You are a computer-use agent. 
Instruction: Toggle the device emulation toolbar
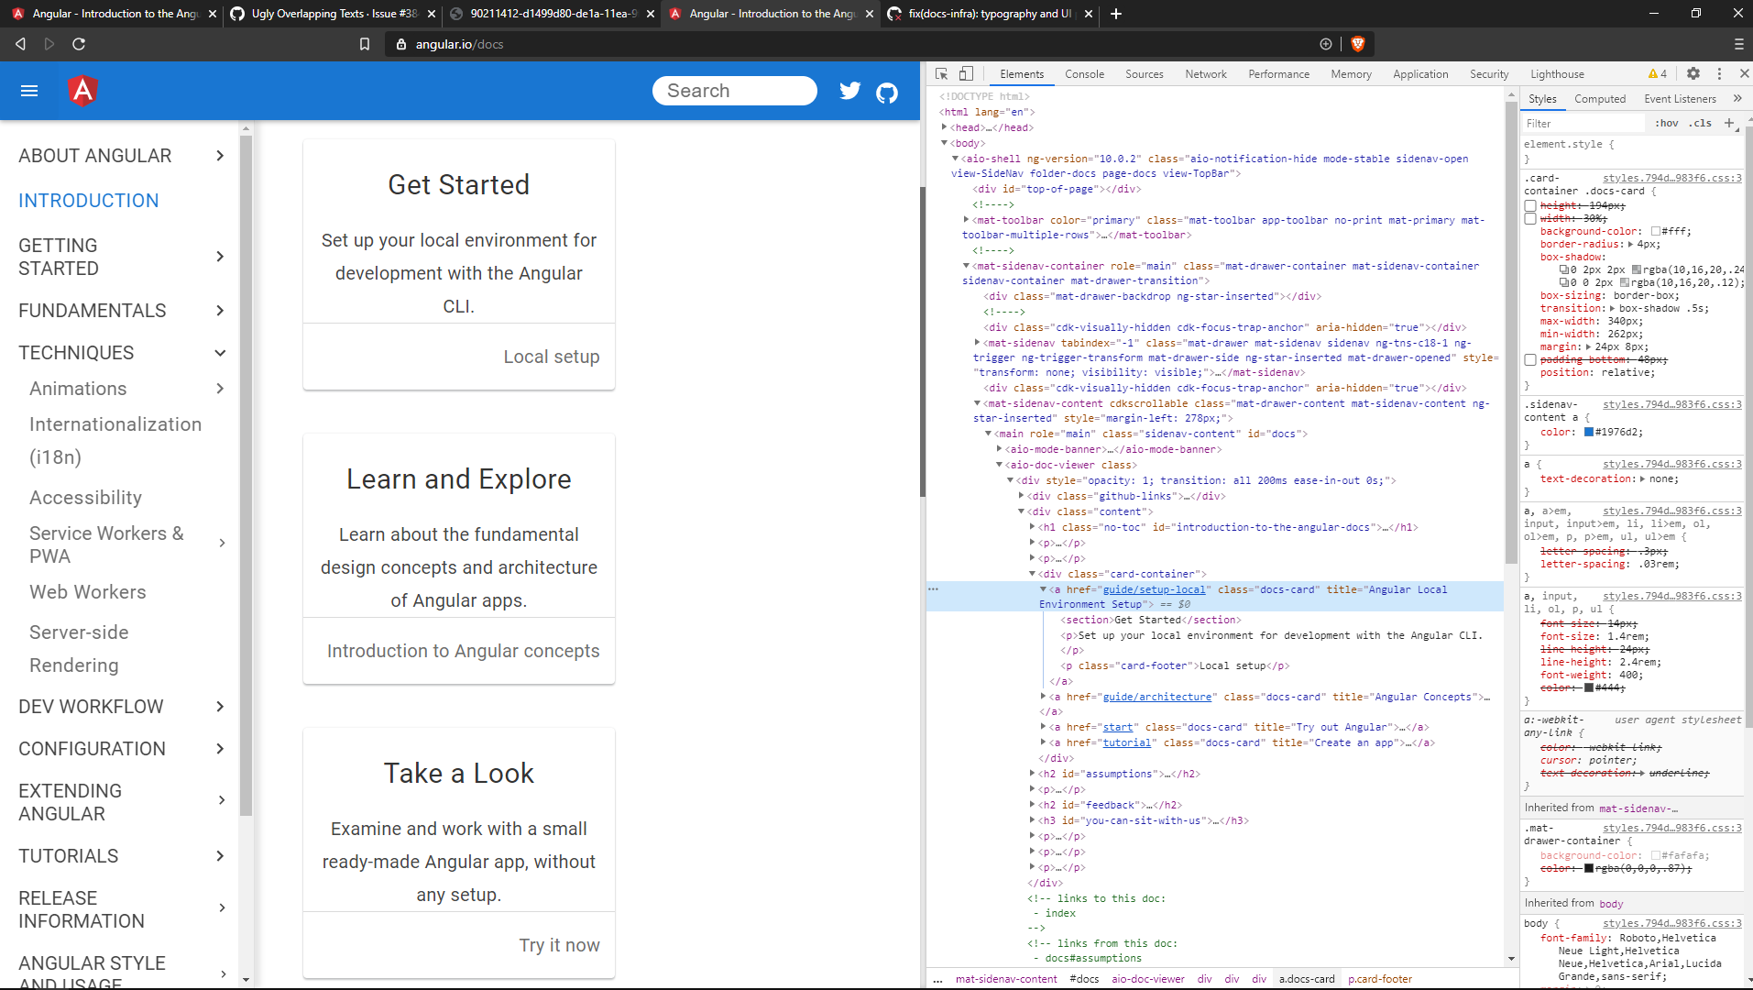[x=967, y=73]
